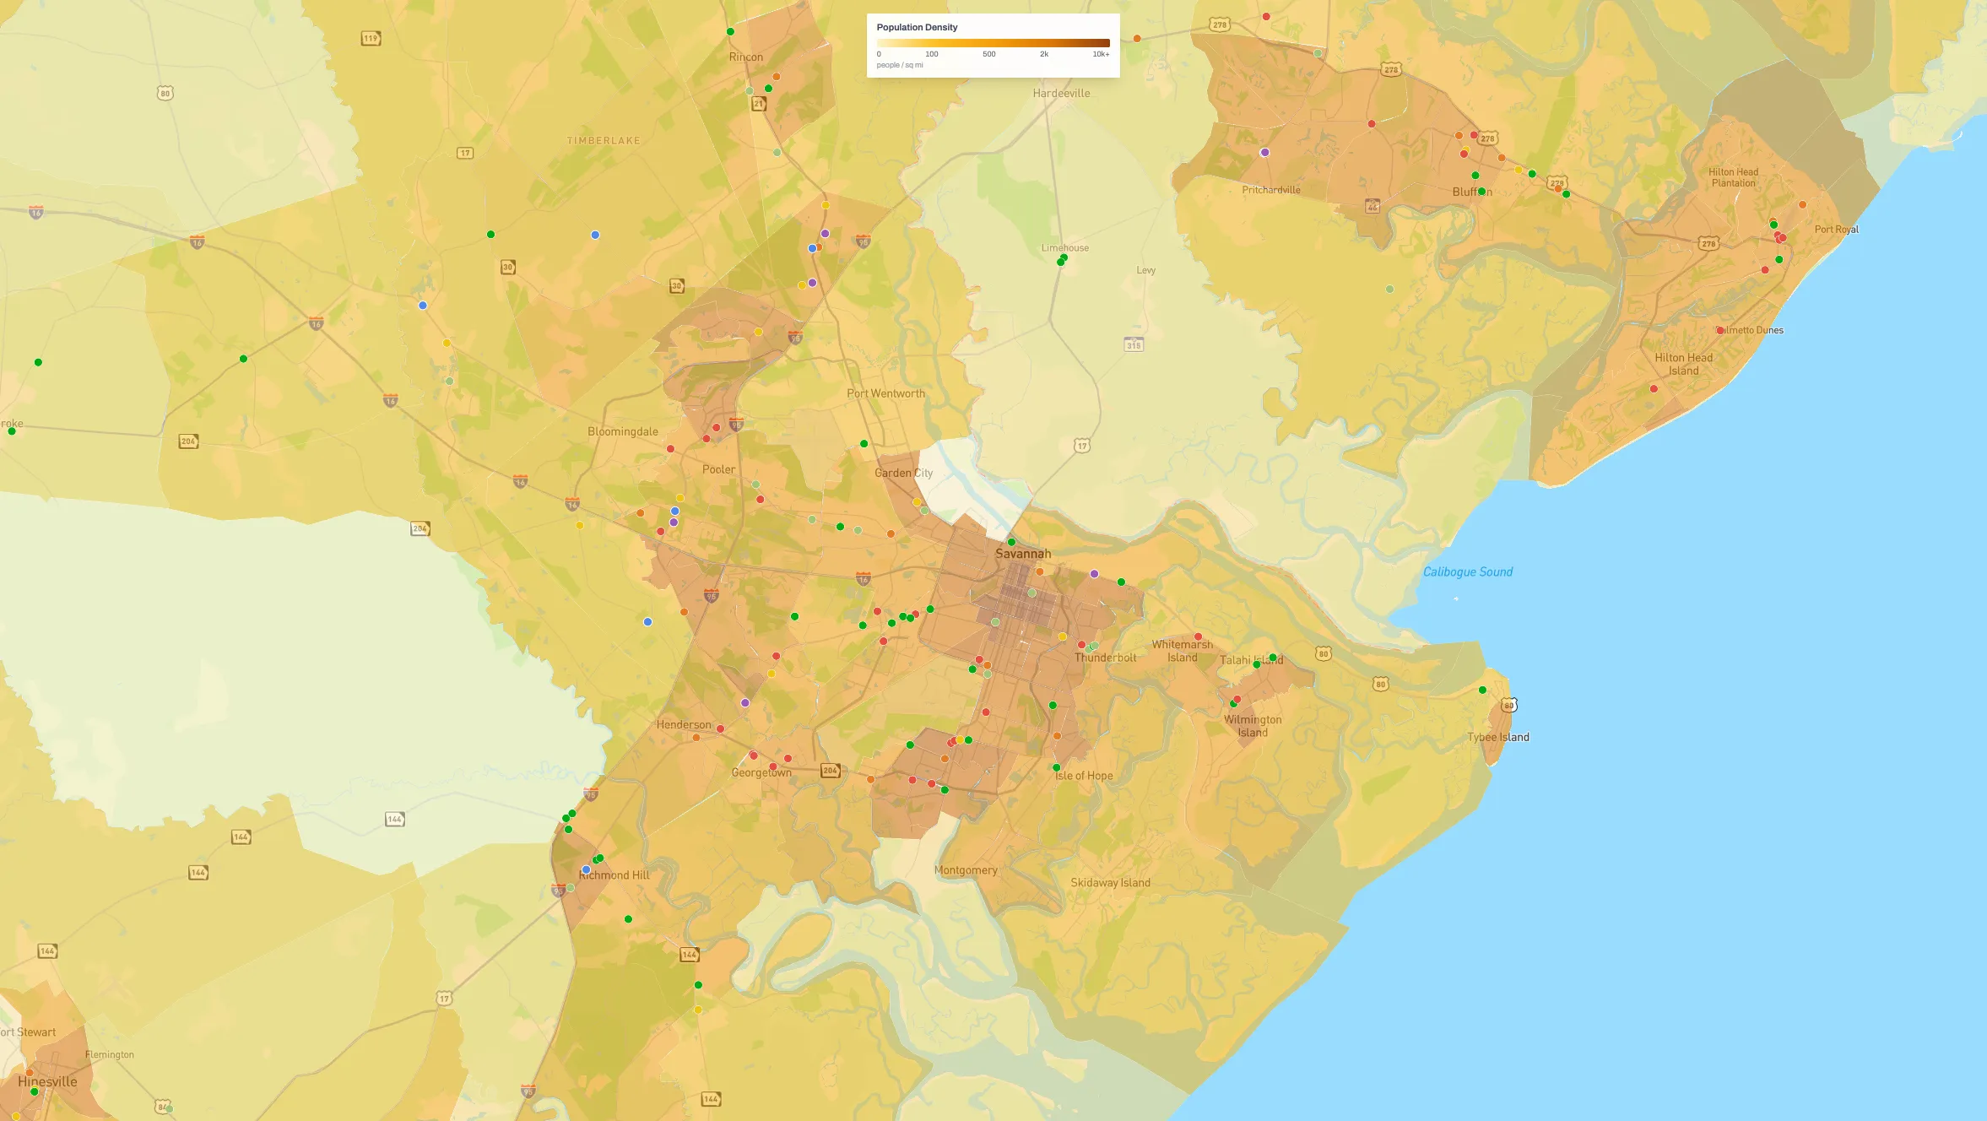Click the Highway 119 shield
This screenshot has width=1987, height=1121.
[371, 38]
